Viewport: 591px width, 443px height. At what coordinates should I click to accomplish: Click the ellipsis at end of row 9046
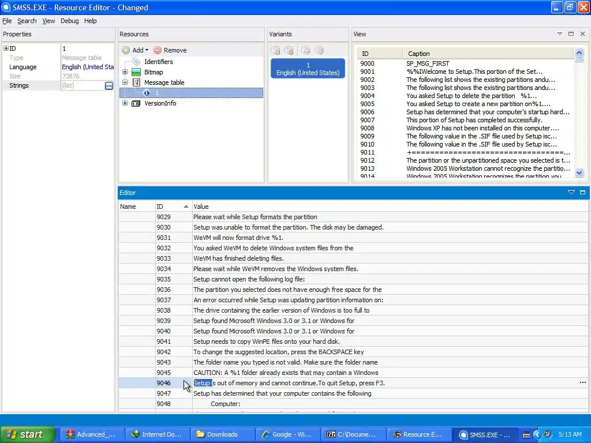(x=583, y=383)
